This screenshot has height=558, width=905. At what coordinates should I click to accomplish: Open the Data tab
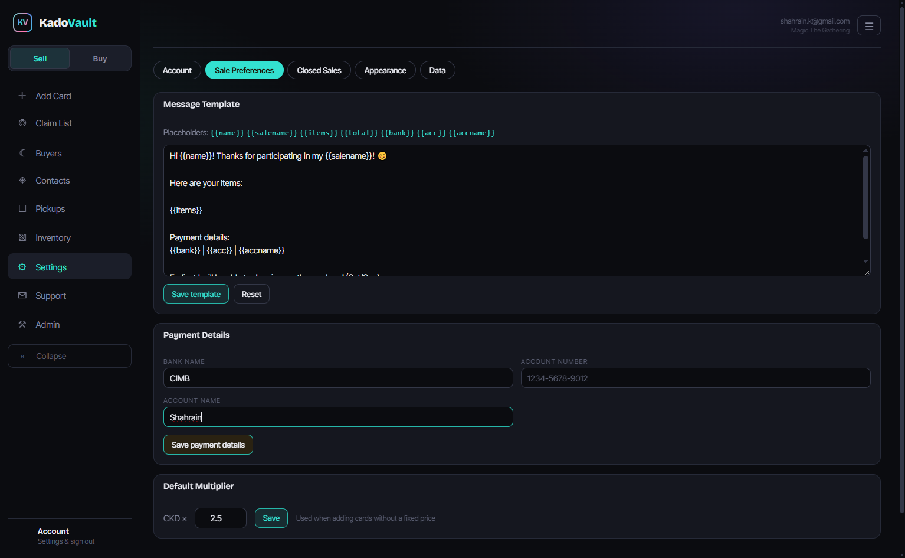(437, 70)
